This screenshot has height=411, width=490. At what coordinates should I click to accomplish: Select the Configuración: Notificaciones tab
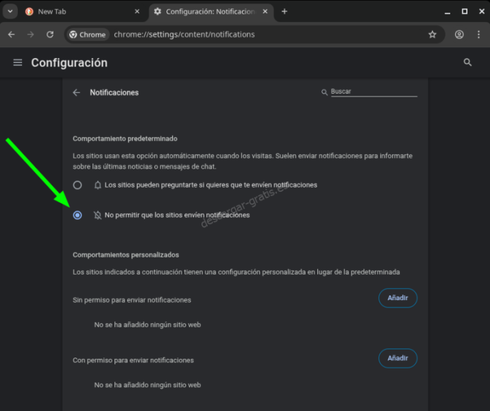211,12
